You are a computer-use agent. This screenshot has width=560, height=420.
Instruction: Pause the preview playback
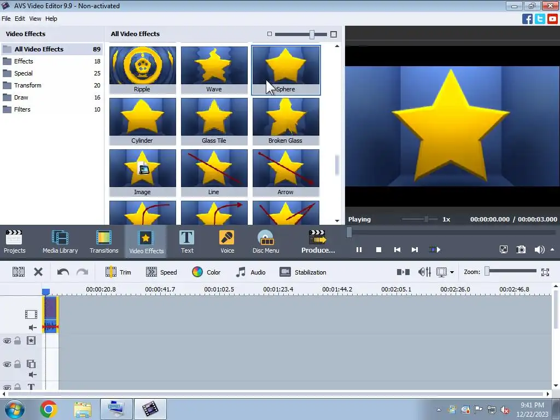(x=359, y=249)
